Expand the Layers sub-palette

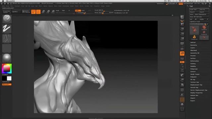pos(193,48)
